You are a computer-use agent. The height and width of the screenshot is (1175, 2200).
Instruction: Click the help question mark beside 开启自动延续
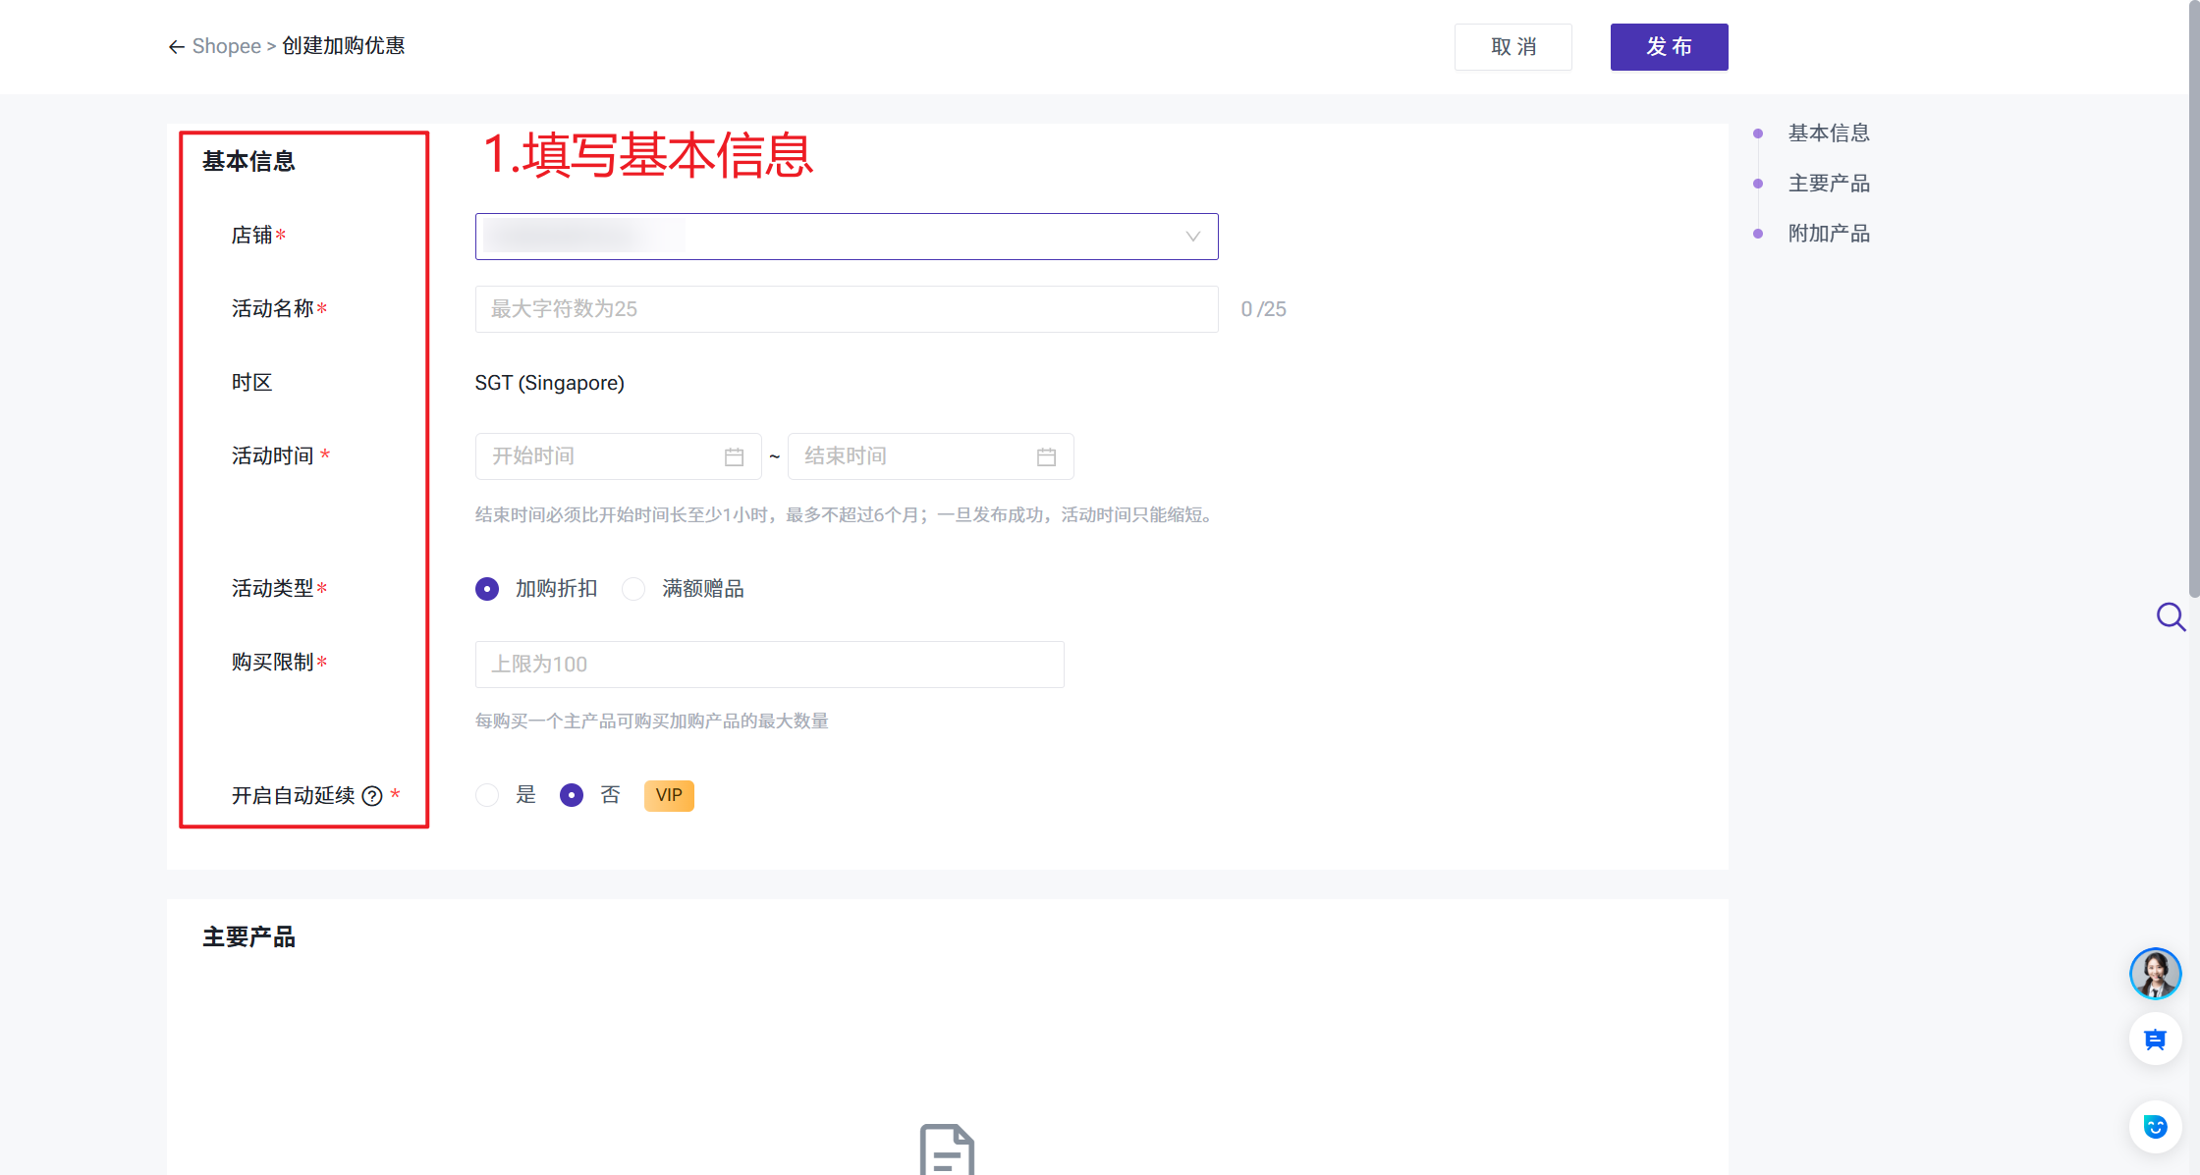tap(372, 796)
